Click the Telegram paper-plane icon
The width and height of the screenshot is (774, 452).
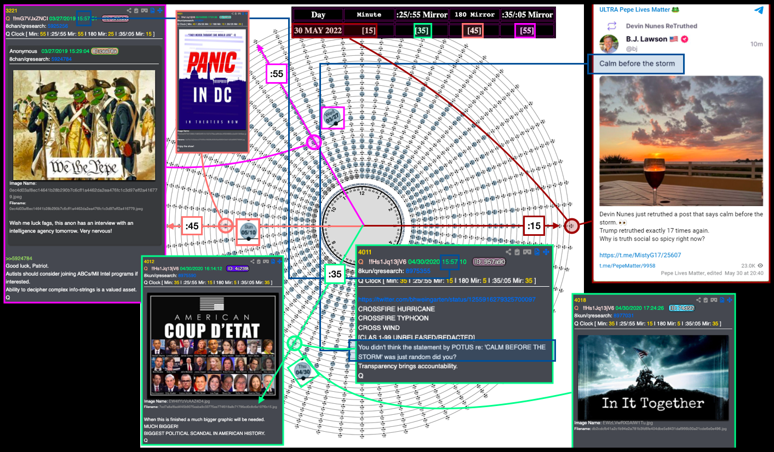coord(759,10)
